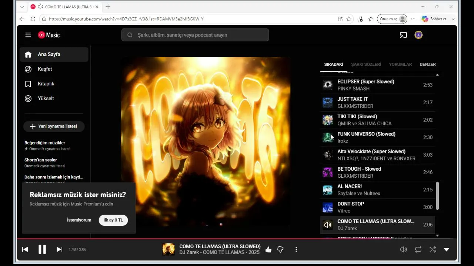Click the İstemiyorum button

pos(79,220)
